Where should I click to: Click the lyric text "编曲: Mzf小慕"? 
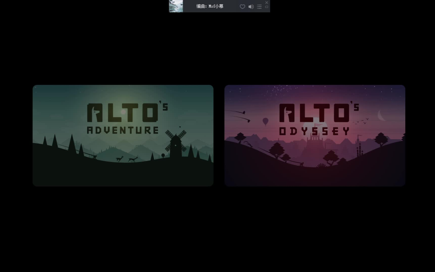pos(210,6)
